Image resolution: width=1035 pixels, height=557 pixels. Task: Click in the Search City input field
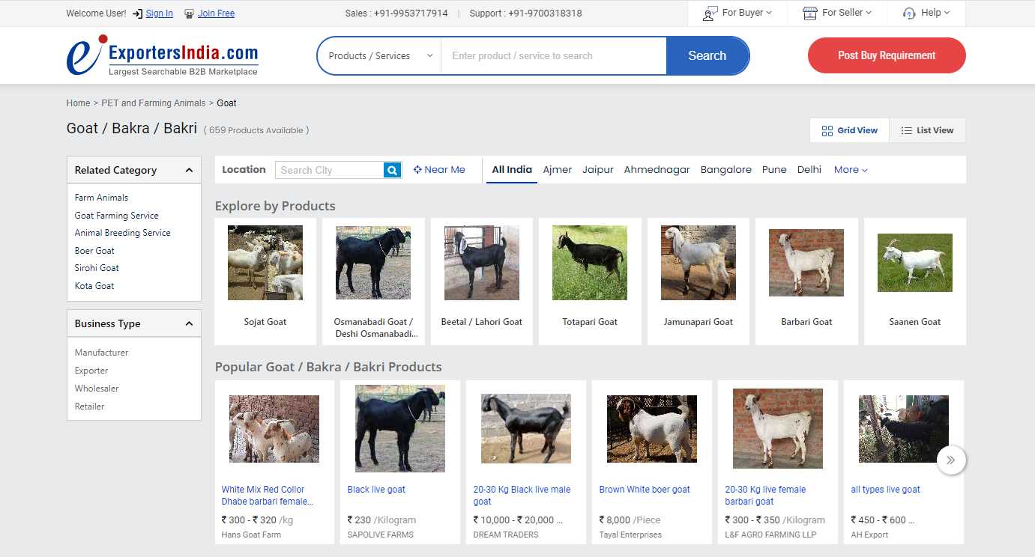[x=330, y=170]
